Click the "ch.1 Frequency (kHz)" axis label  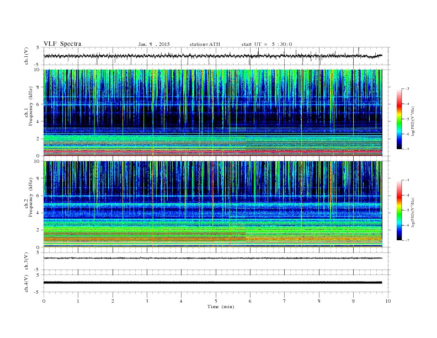point(29,106)
